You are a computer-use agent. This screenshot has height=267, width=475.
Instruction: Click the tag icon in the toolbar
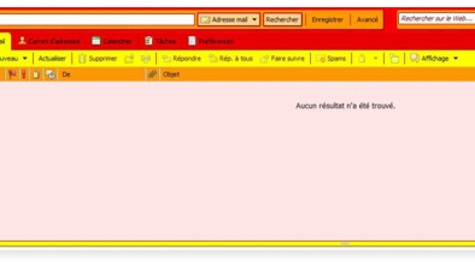(x=362, y=58)
